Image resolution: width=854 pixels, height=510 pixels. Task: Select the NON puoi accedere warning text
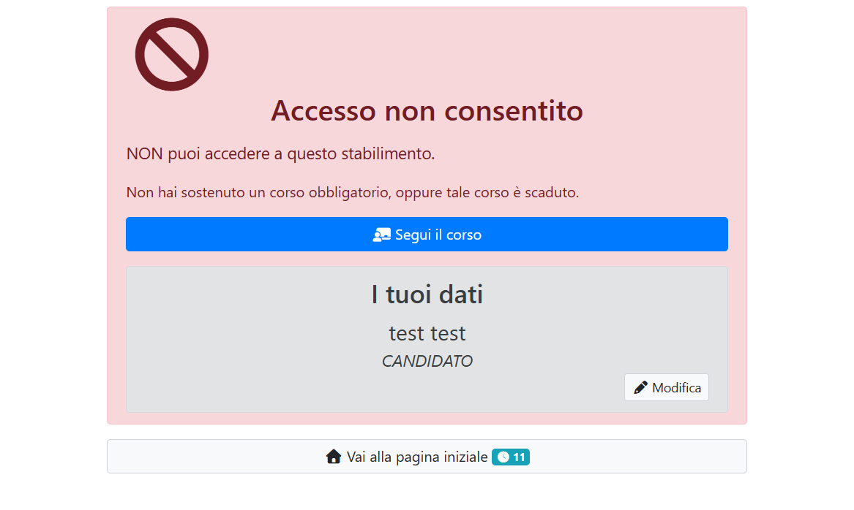coord(280,153)
